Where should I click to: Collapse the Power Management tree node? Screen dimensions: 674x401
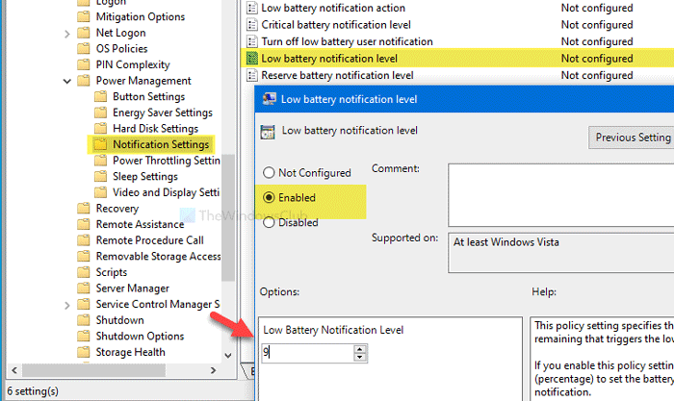[67, 81]
